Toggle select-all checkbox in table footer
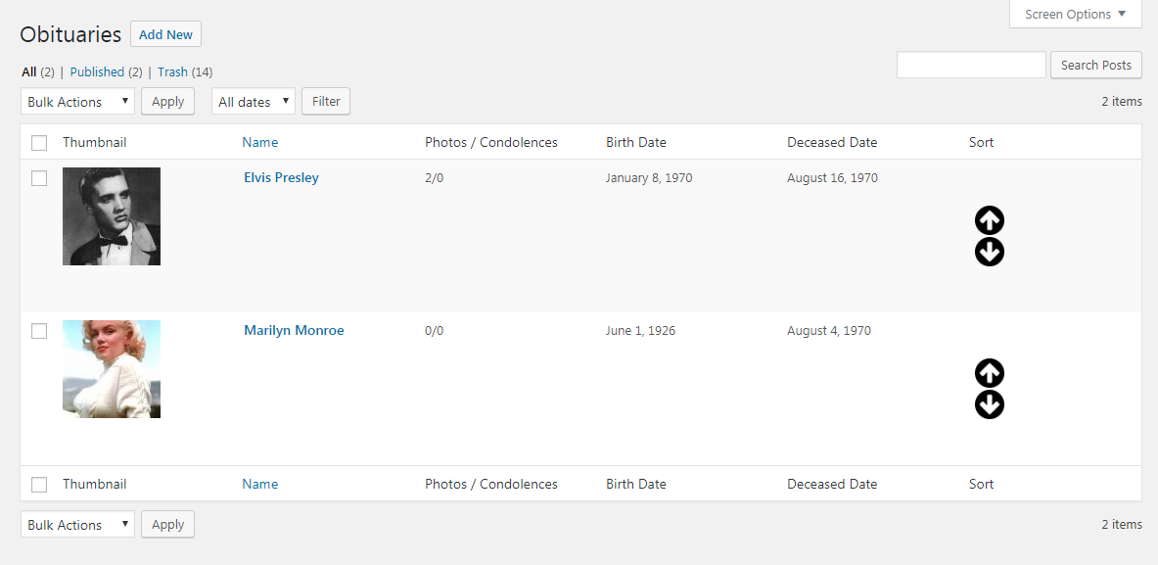 pos(39,485)
